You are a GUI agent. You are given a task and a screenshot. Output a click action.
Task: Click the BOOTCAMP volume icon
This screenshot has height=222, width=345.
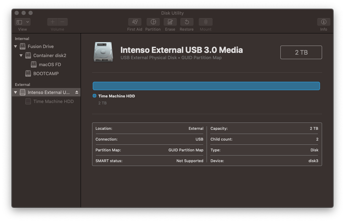coord(28,73)
